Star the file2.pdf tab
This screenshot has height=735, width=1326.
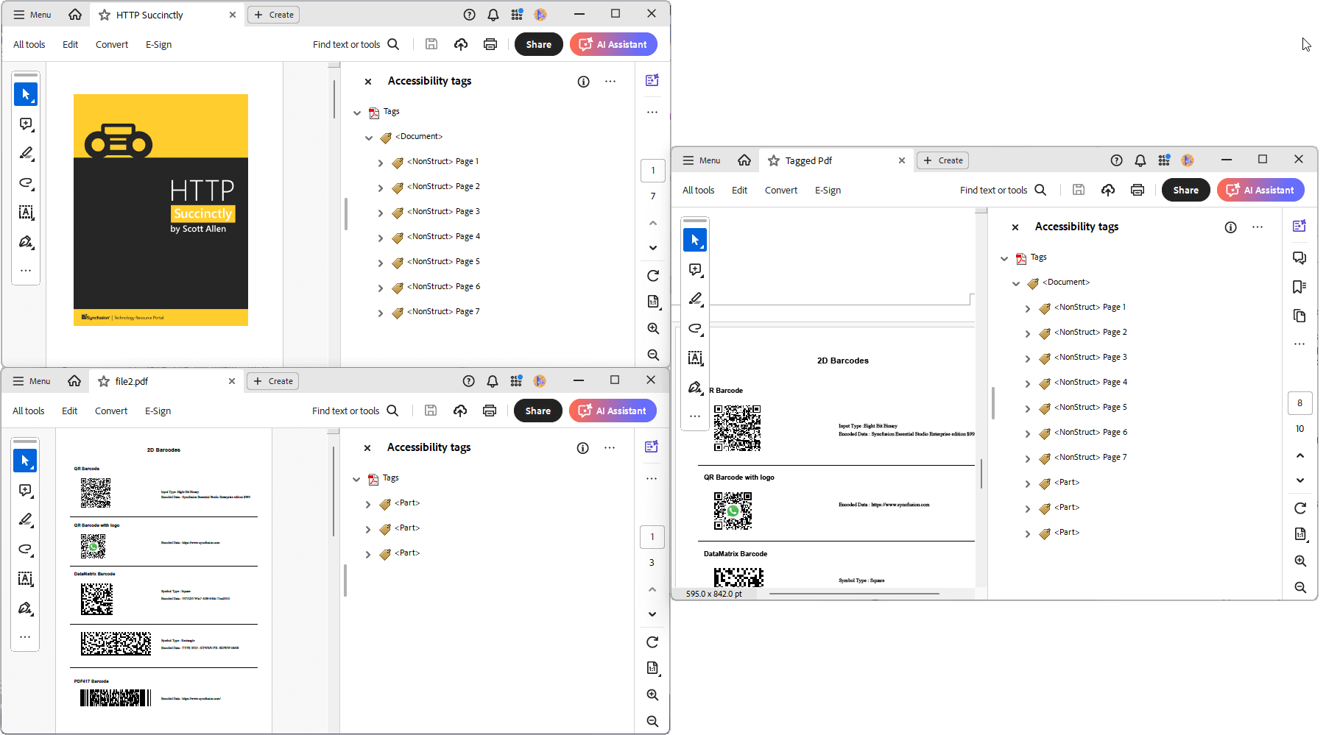104,381
